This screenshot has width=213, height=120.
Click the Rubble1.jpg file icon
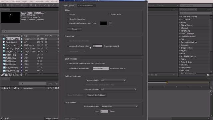4,55
